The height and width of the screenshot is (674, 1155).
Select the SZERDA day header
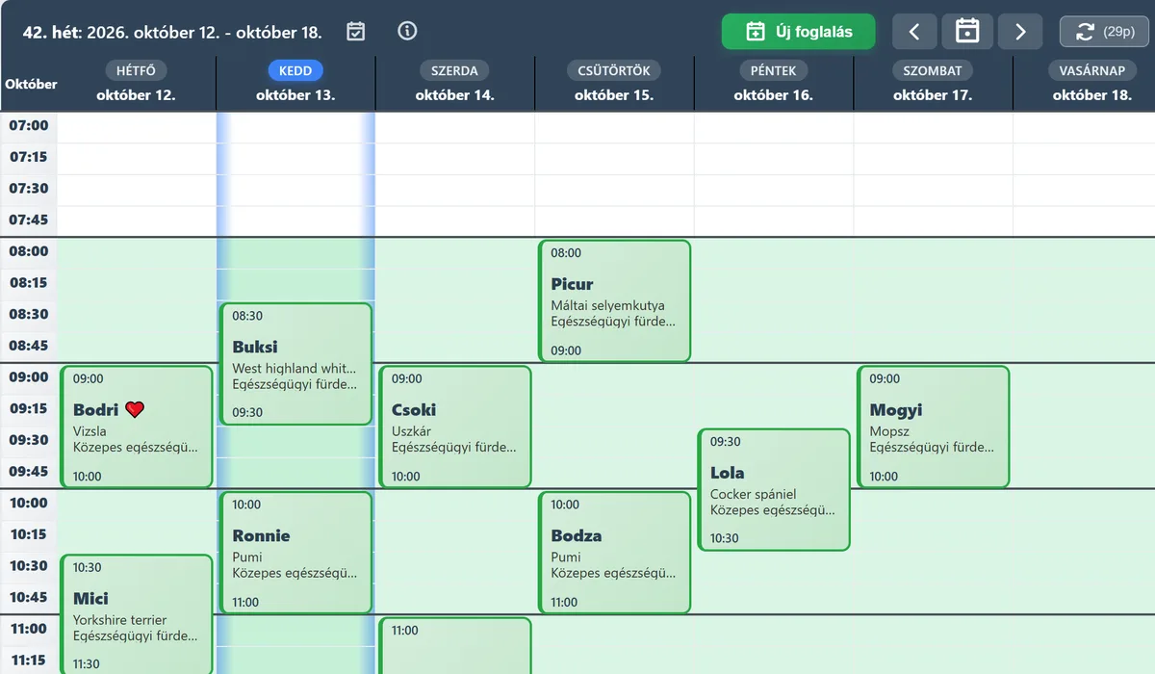coord(455,70)
